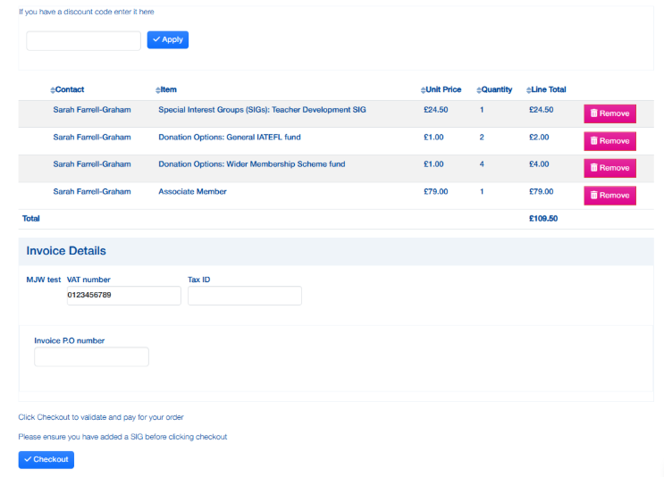This screenshot has height=477, width=664.
Task: Remove Wider Membership Scheme fund donation
Action: pyautogui.click(x=609, y=168)
